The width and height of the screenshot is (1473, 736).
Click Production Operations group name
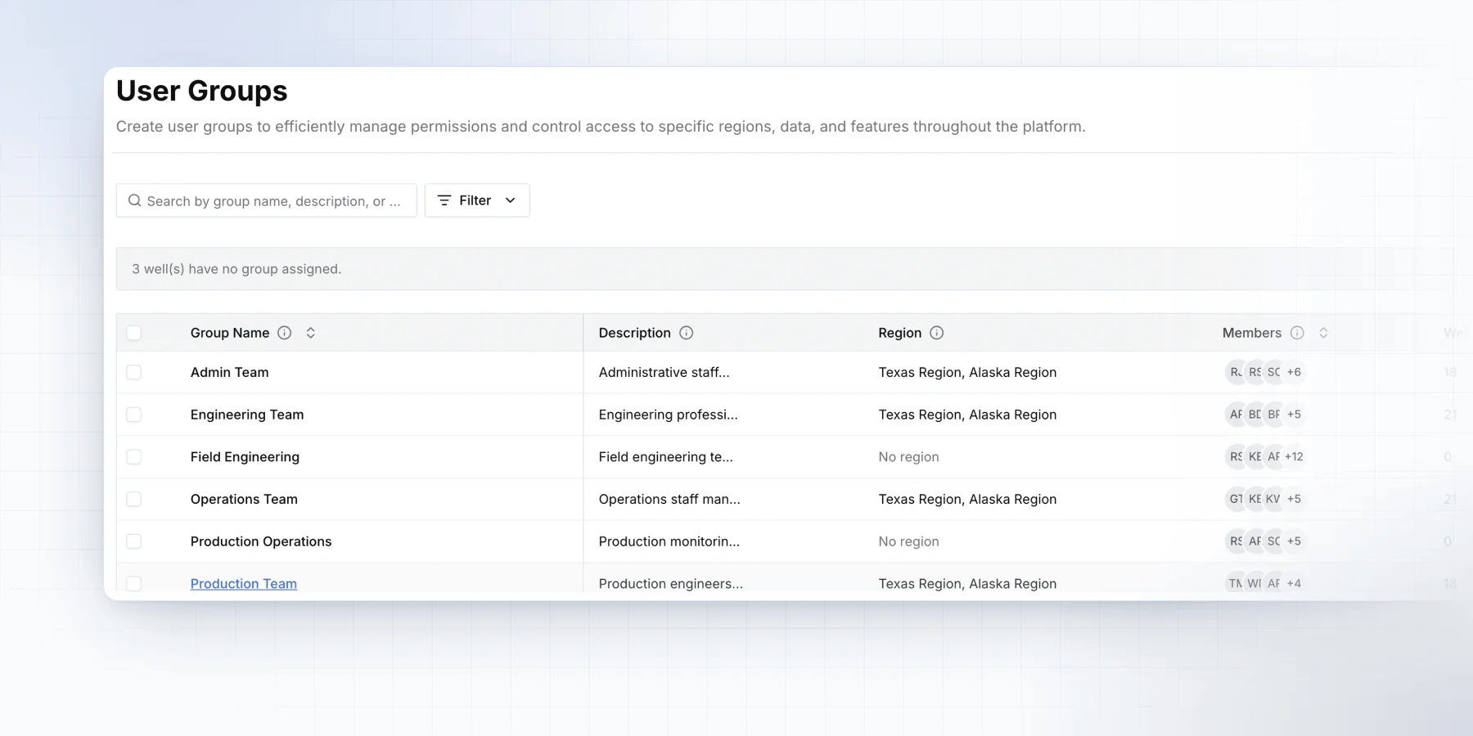pyautogui.click(x=261, y=541)
